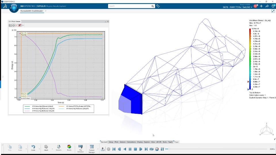Expand the NAM TTMs SWLIVE dropdown
Viewport: 276px width, 155px height.
click(251, 7)
